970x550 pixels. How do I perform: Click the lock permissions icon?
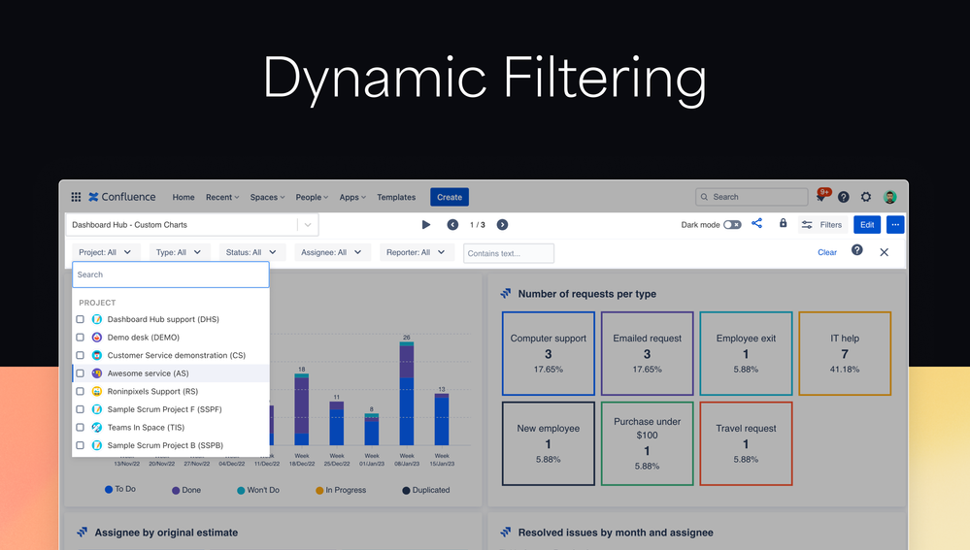784,224
